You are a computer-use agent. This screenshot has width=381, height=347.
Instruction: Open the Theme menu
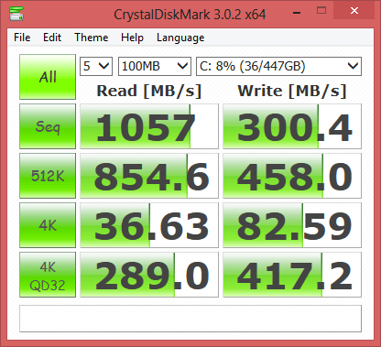pyautogui.click(x=92, y=38)
